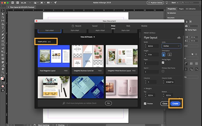Pick the Gap tool
Image resolution: width=202 pixels, height=126 pixels.
point(3,21)
